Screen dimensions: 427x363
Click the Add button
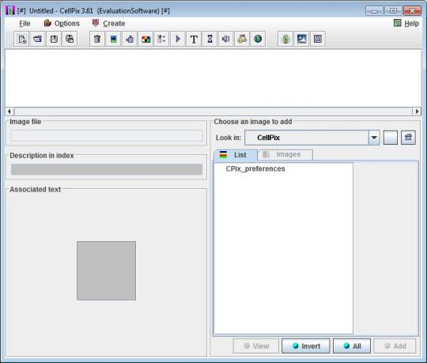coord(395,346)
